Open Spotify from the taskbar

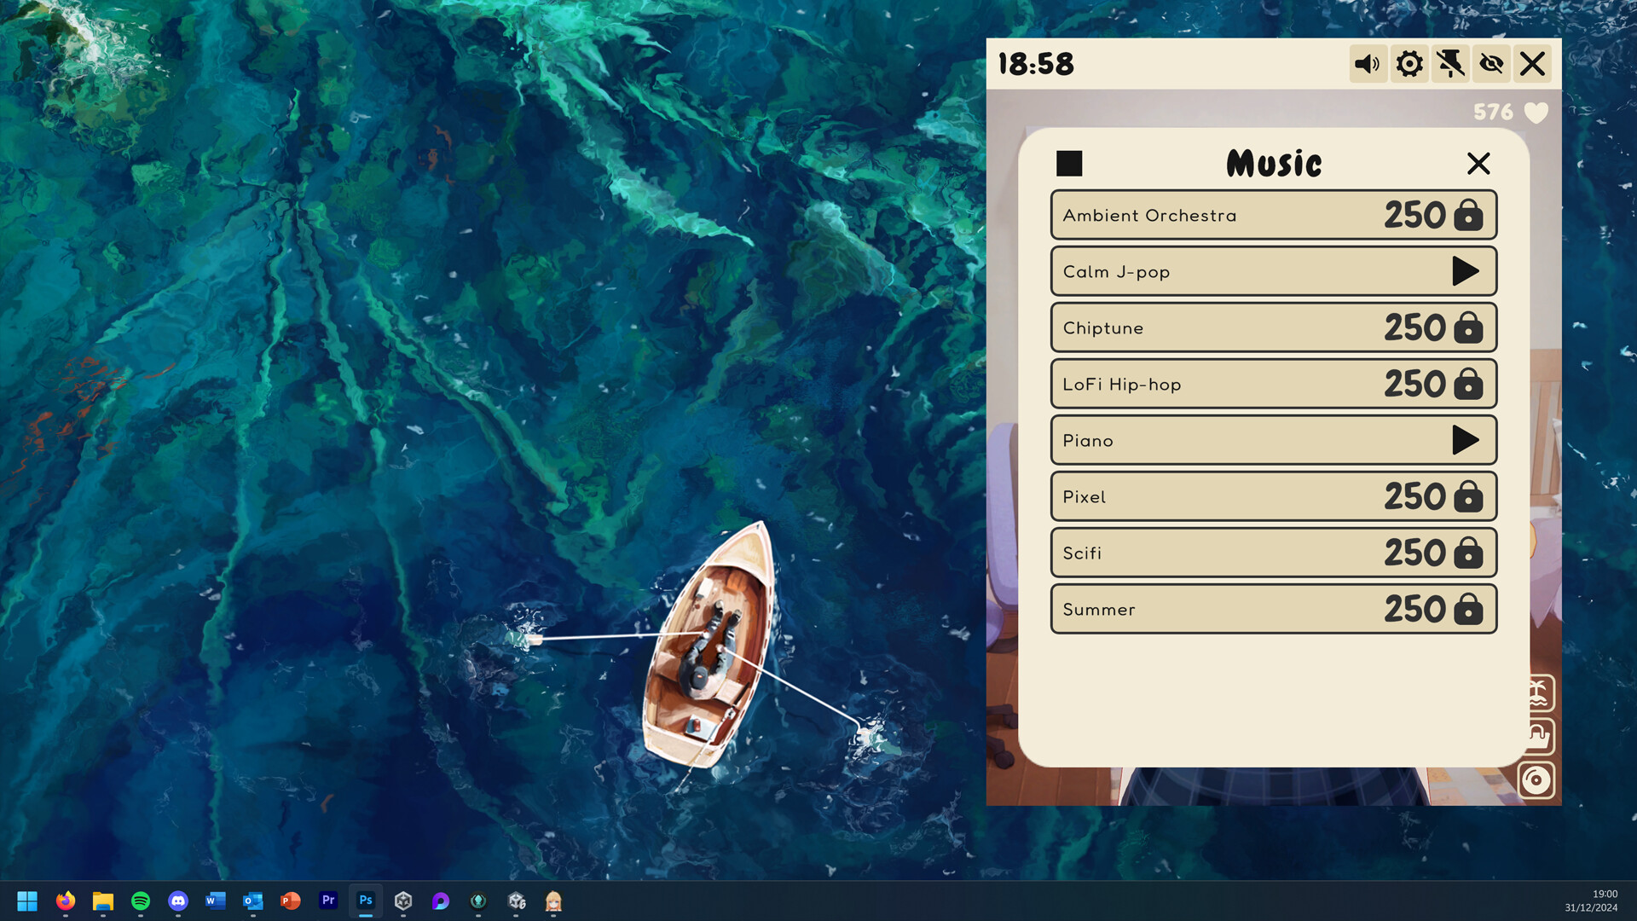(141, 901)
